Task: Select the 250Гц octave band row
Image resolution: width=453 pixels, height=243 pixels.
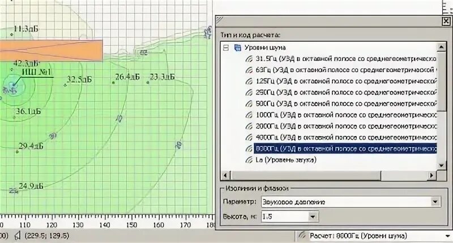Action: (x=346, y=93)
